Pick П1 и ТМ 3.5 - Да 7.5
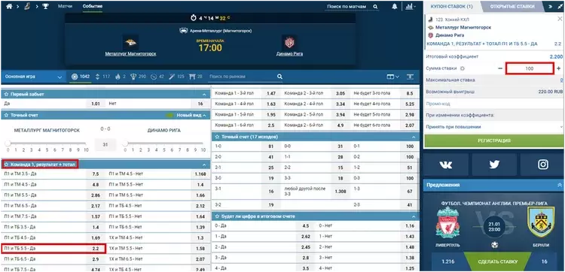 [96, 174]
